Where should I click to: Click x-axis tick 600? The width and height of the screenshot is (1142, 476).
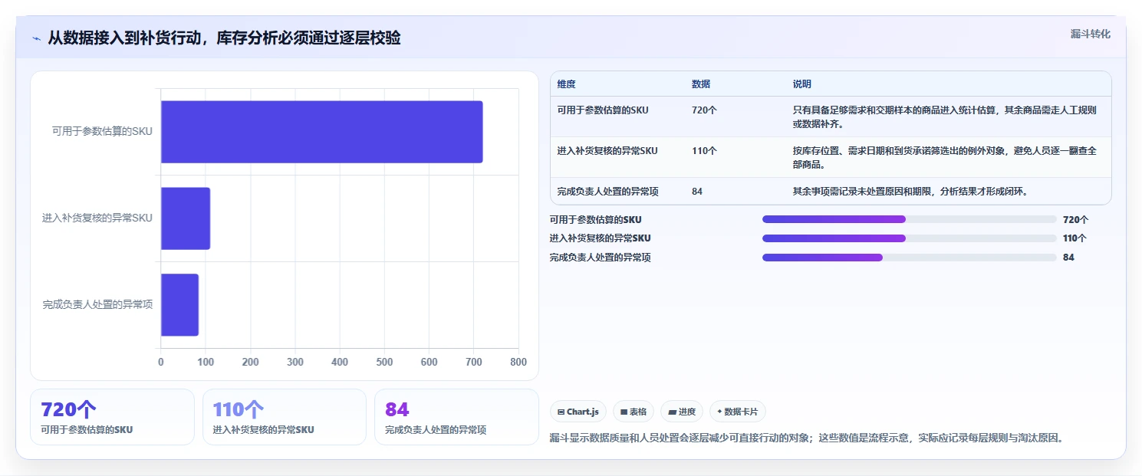coord(429,362)
